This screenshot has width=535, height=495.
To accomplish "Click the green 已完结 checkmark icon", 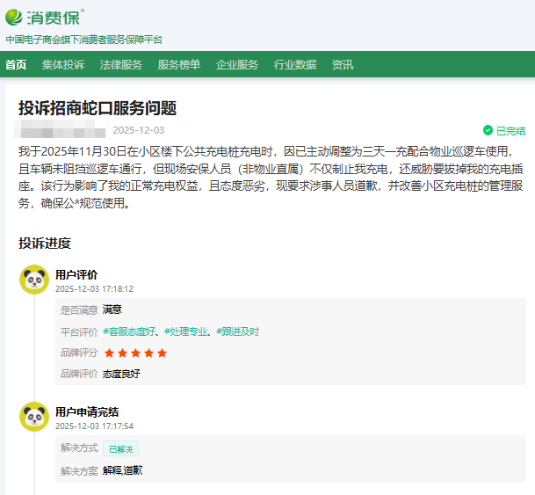I will point(488,130).
